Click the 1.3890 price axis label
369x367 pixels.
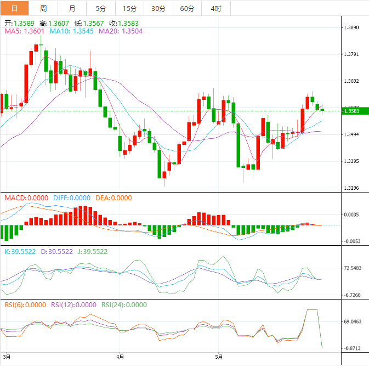click(351, 27)
